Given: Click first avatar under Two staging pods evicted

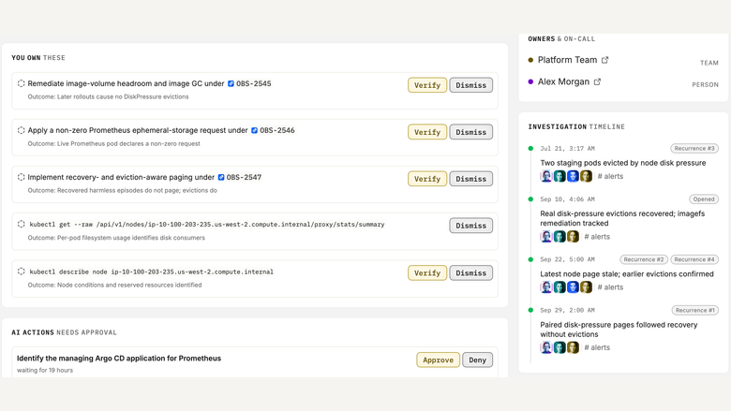Looking at the screenshot, I should click(x=546, y=176).
